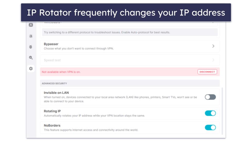Open the Antivirus bug sidebar icon
Viewport: 252px width, 141px height.
[x=31, y=47]
